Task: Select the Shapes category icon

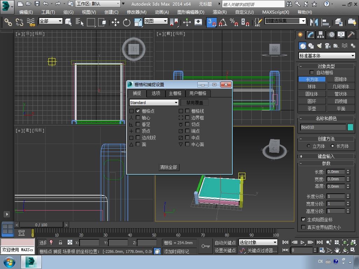Action: pos(311,46)
